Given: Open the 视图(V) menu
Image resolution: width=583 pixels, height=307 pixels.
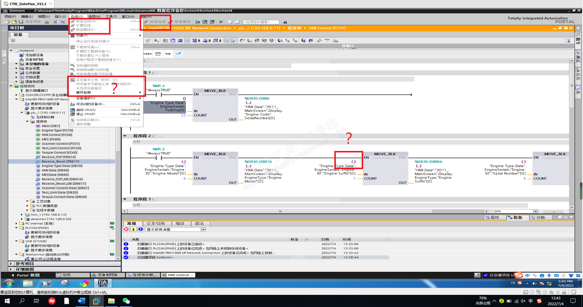Looking at the screenshot, I should 44,16.
